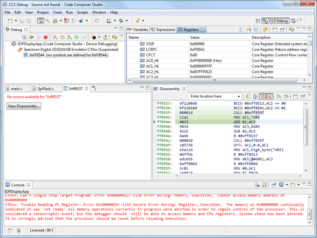Click the Enter location here input field
Image resolution: width=317 pixels, height=238 pixels.
coord(213,96)
